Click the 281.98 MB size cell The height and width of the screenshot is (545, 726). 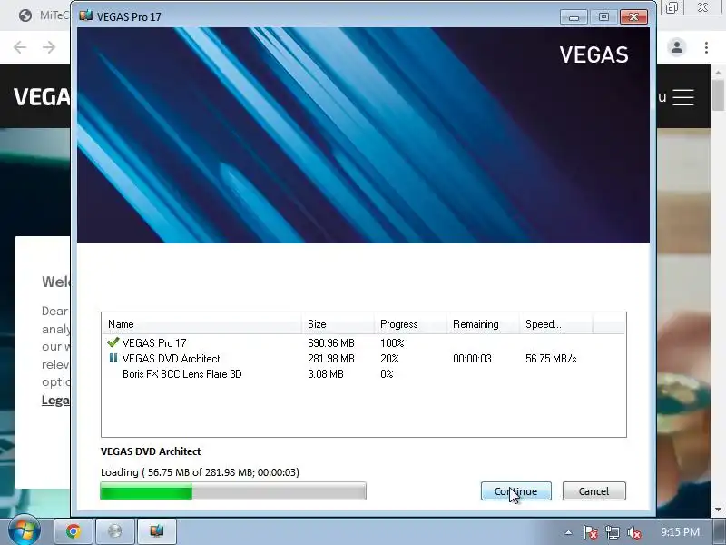coord(330,358)
